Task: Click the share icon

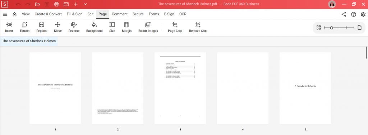Action: [344, 14]
